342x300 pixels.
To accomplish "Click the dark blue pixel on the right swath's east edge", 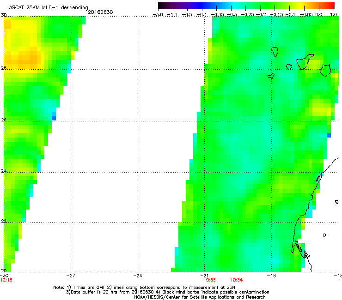I will coord(329,135).
